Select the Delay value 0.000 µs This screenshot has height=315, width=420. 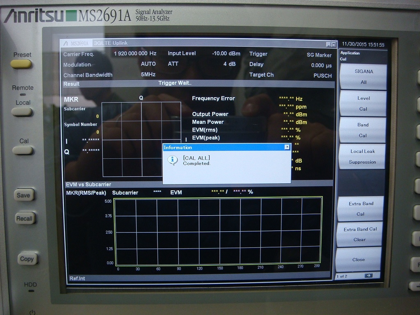click(x=322, y=65)
